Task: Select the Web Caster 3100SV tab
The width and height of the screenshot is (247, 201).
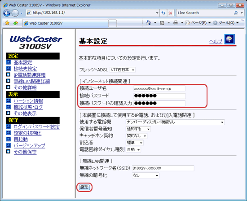Action: pos(66,23)
